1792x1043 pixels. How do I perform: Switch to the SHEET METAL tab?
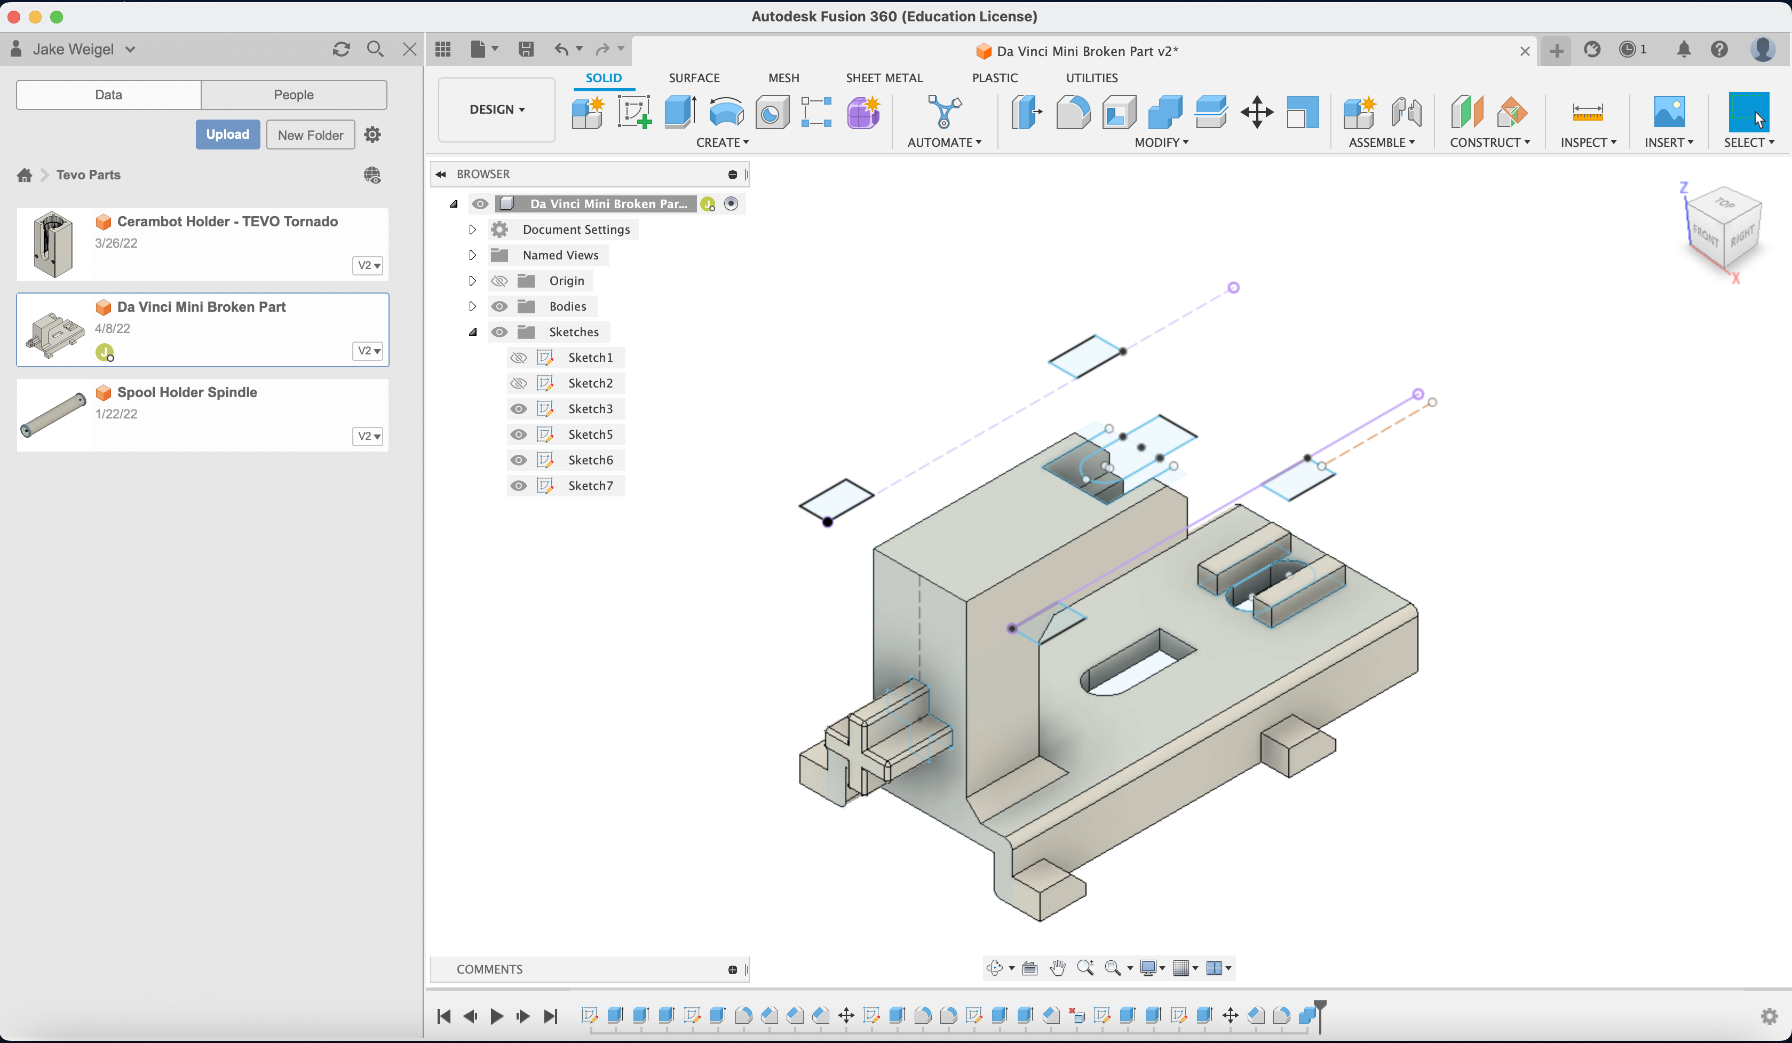pos(884,77)
